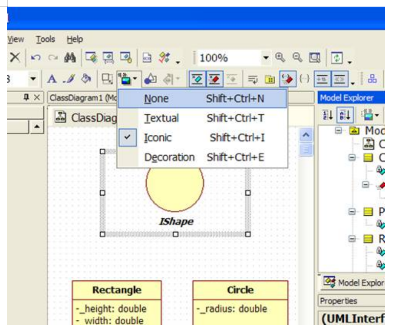Click the show parent name folder icon

[270, 79]
